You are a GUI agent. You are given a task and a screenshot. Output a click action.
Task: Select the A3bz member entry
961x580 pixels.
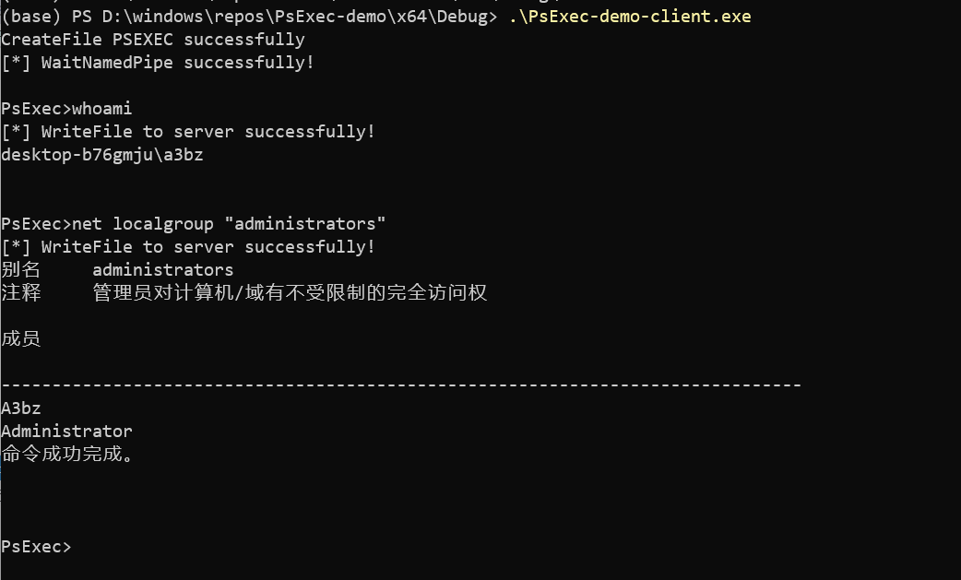(21, 408)
